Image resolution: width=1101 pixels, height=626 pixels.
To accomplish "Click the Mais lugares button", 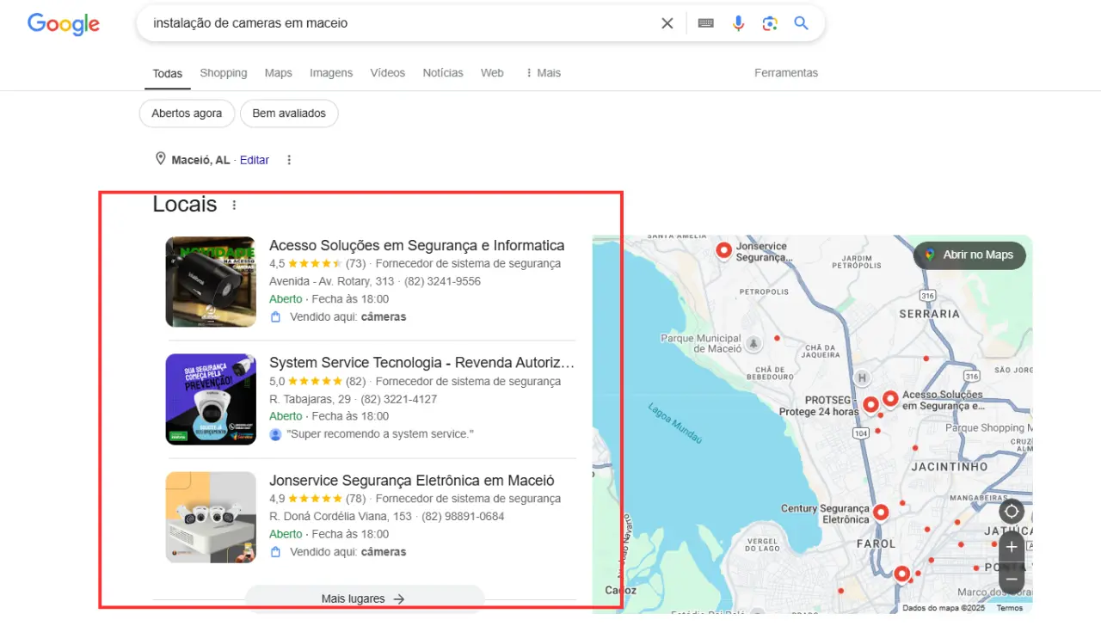I will pyautogui.click(x=365, y=598).
